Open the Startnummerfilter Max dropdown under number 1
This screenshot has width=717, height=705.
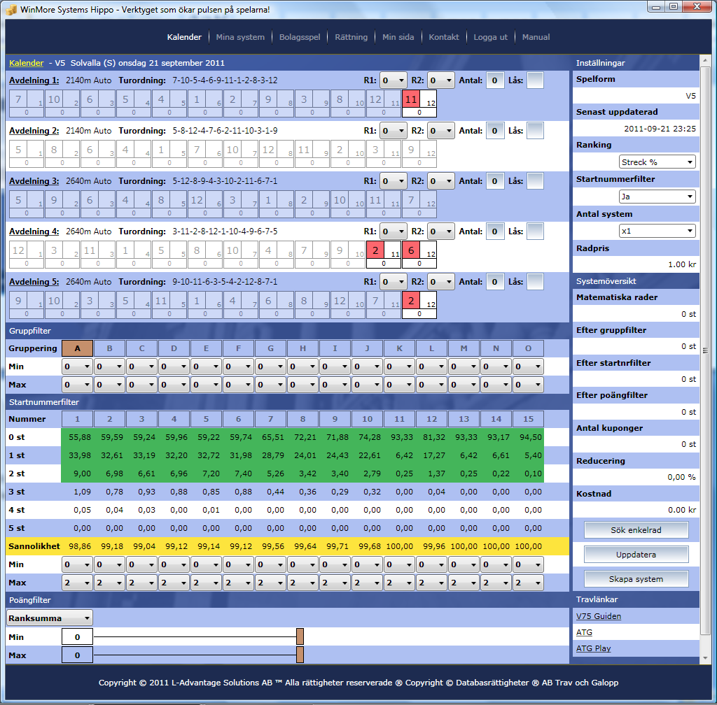coord(77,583)
